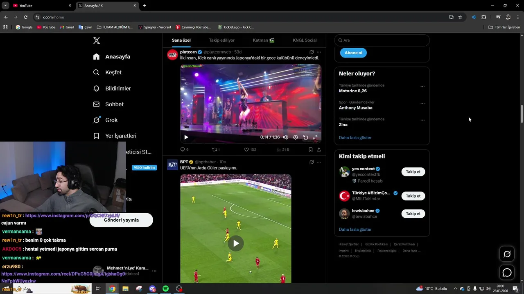
Task: Follow lewisbahce with Takip et
Action: [413, 214]
